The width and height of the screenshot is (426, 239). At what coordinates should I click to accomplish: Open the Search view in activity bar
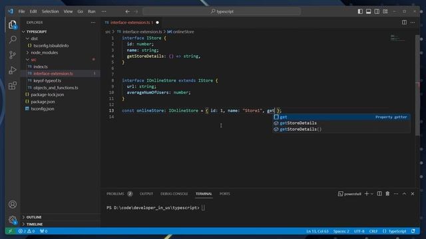(x=13, y=40)
